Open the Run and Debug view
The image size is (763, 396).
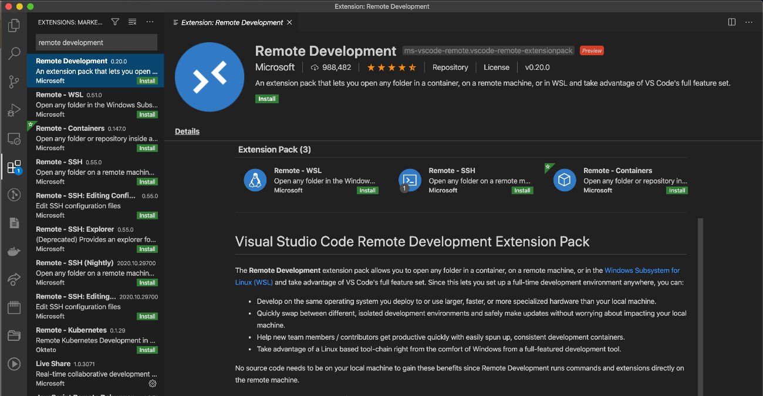point(13,110)
